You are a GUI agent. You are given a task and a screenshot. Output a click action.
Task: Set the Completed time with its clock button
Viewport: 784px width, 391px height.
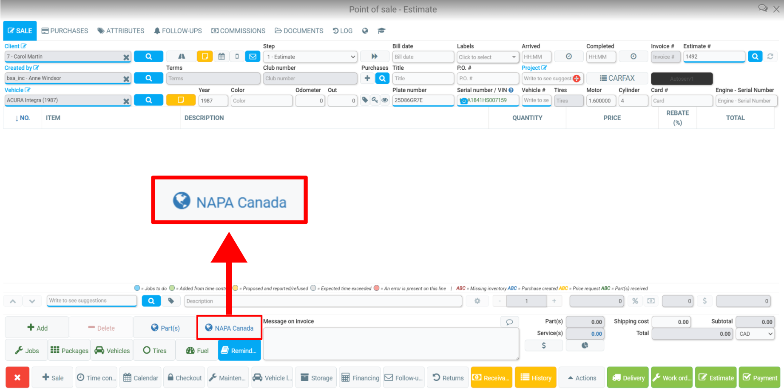633,57
